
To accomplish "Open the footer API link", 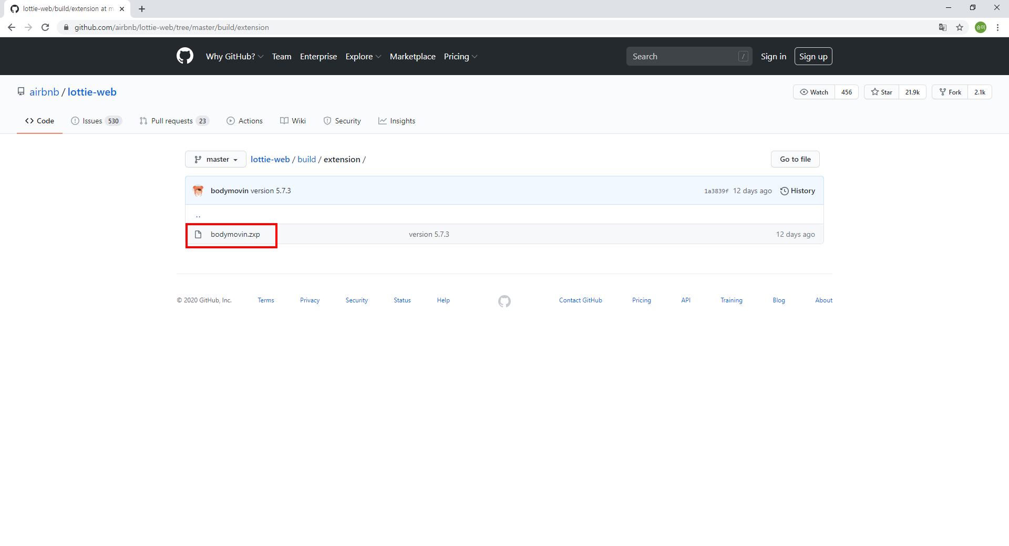I will [x=686, y=300].
